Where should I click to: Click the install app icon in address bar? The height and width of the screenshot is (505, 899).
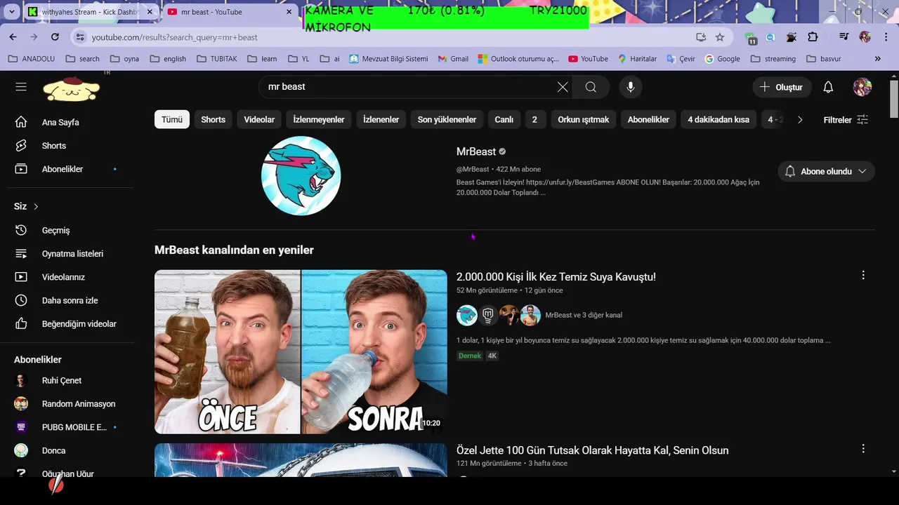point(700,37)
